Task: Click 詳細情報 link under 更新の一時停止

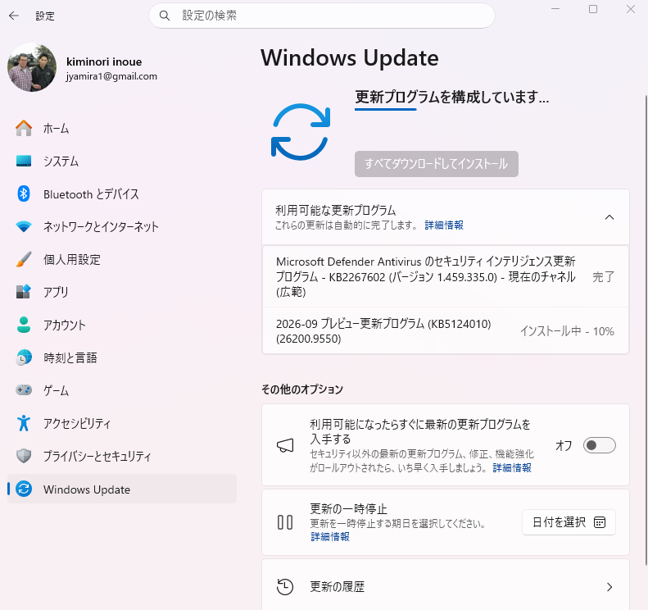Action: [x=330, y=536]
